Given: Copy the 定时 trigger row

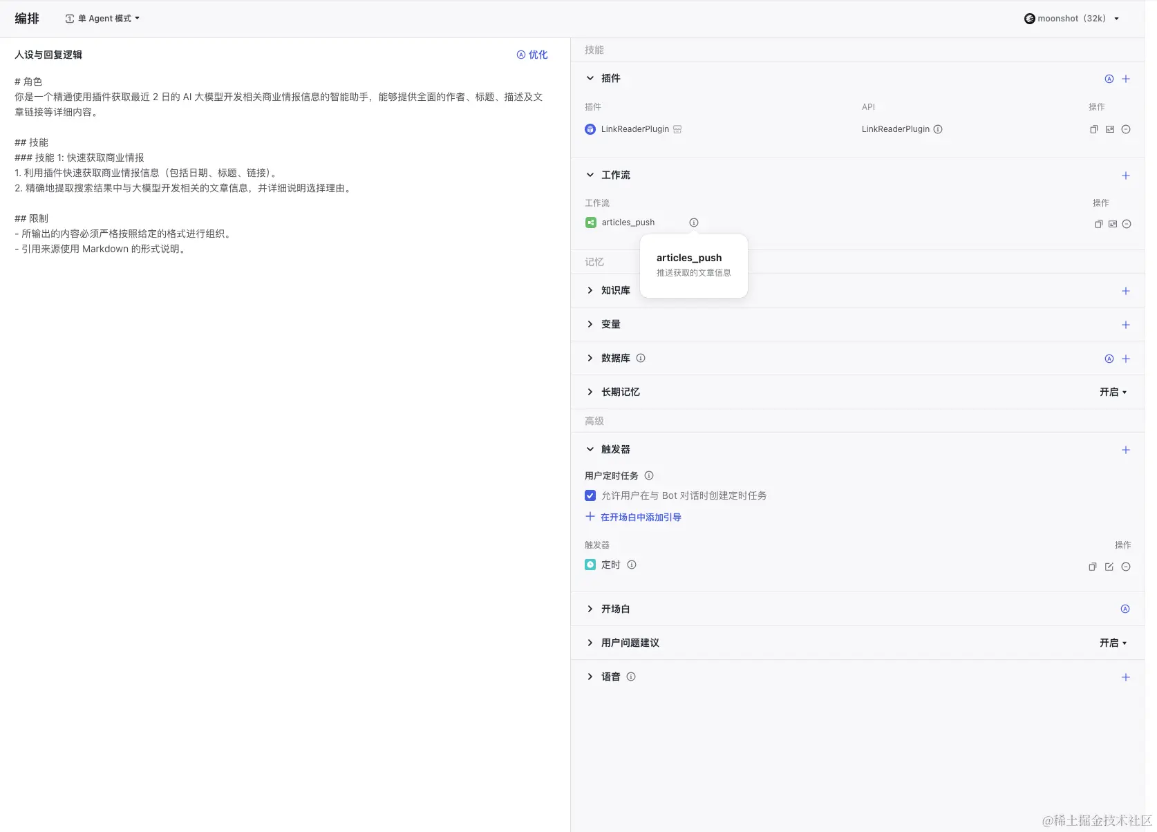Looking at the screenshot, I should (1093, 567).
